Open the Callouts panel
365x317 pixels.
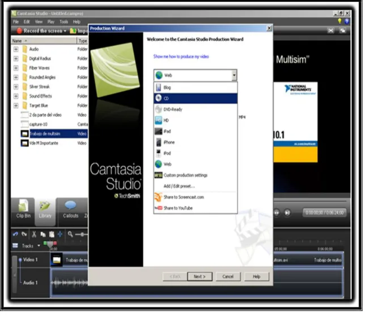pos(70,209)
